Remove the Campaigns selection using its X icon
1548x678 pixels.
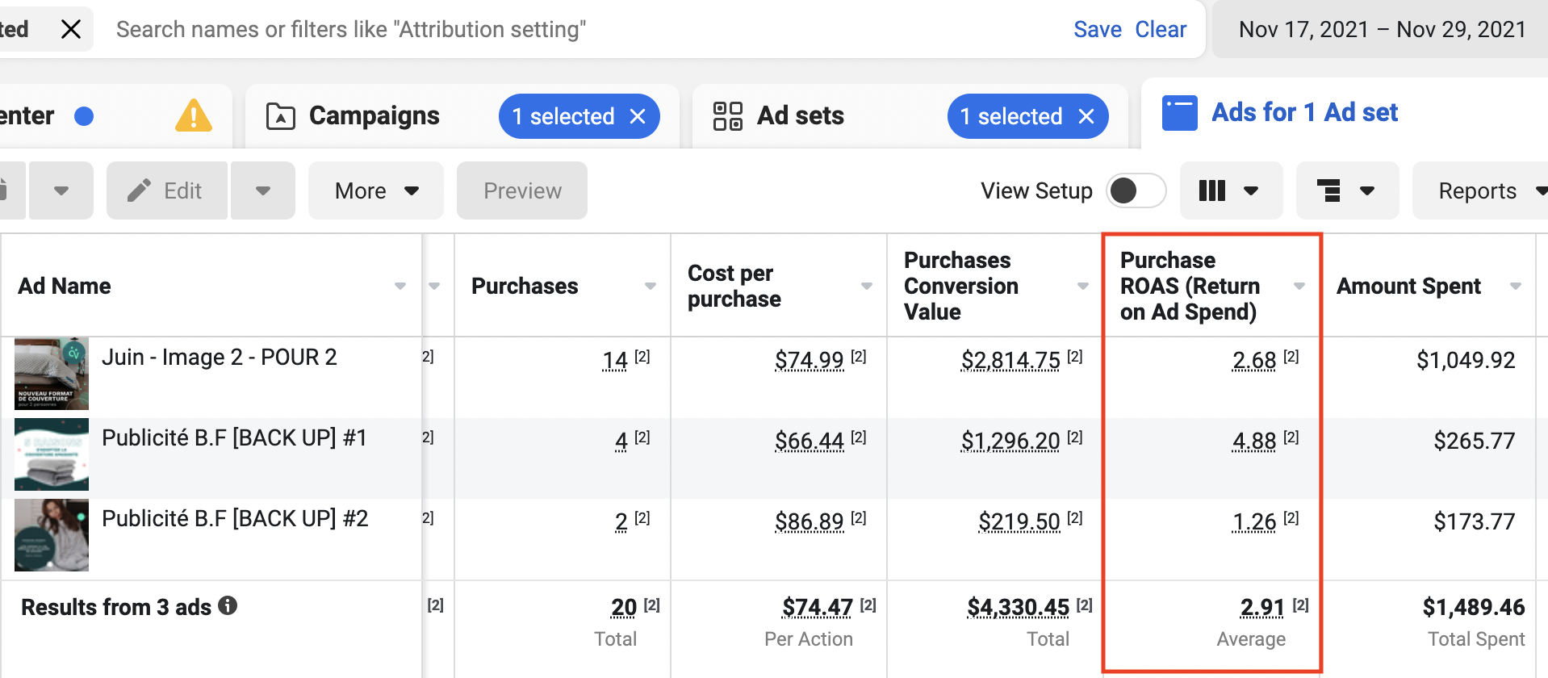pos(638,116)
